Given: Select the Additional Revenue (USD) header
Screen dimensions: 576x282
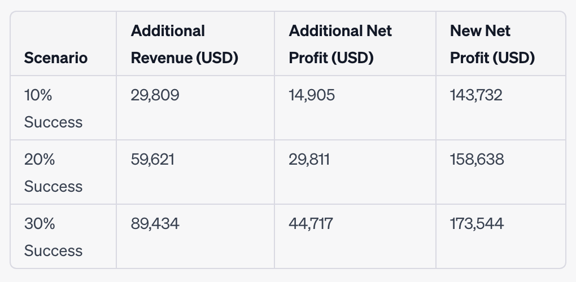Looking at the screenshot, I should pyautogui.click(x=185, y=45).
